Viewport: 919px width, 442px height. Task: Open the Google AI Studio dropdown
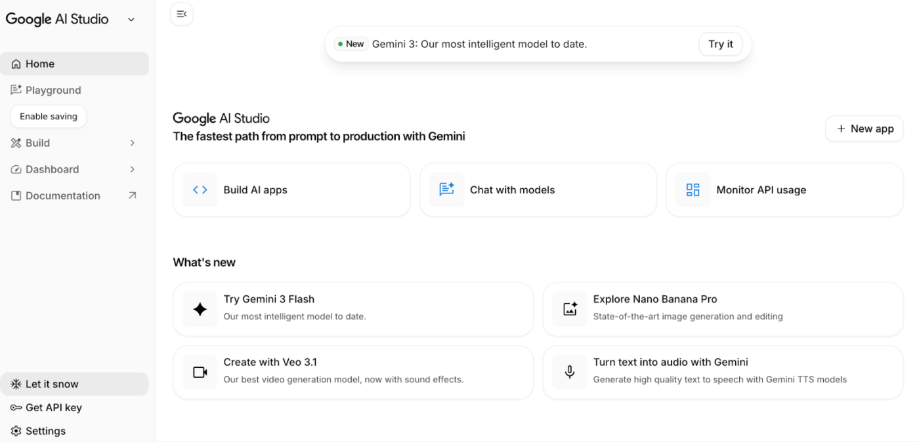tap(131, 19)
